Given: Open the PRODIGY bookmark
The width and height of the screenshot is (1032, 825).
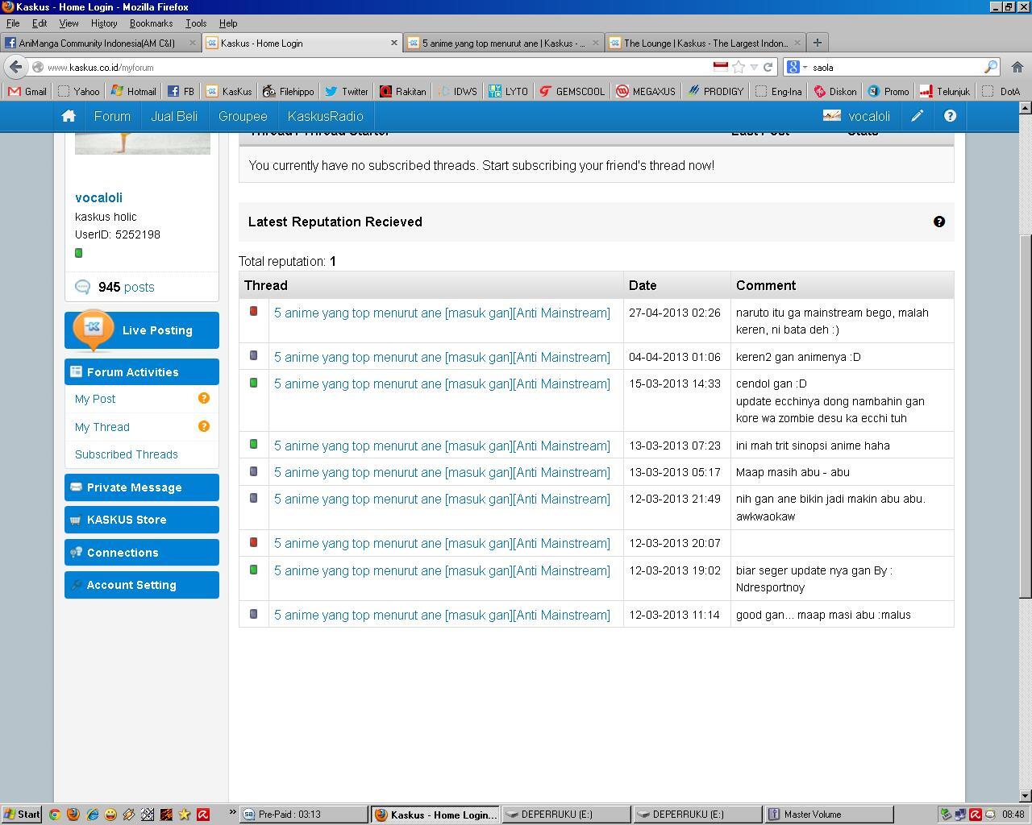Looking at the screenshot, I should coord(715,91).
